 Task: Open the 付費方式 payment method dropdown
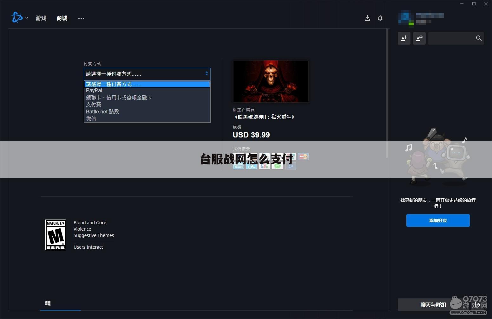click(x=147, y=74)
